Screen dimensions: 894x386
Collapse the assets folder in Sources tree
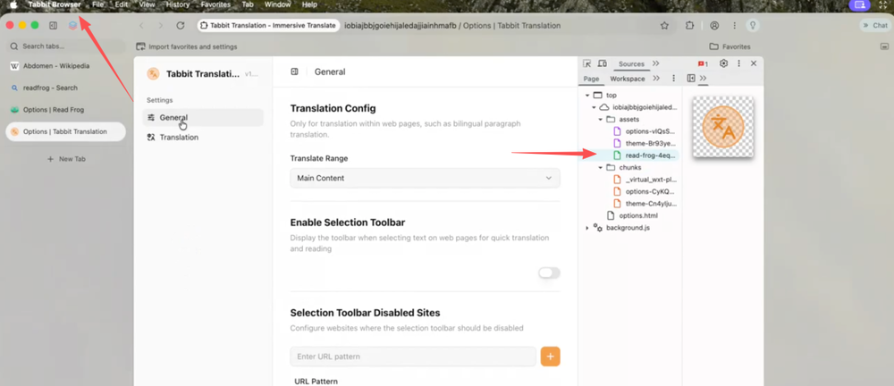[601, 119]
